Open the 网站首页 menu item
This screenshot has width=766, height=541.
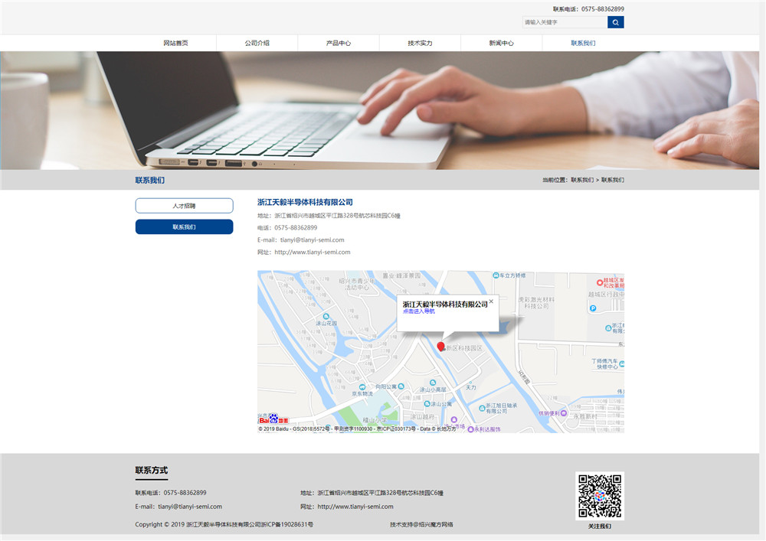[x=177, y=43]
